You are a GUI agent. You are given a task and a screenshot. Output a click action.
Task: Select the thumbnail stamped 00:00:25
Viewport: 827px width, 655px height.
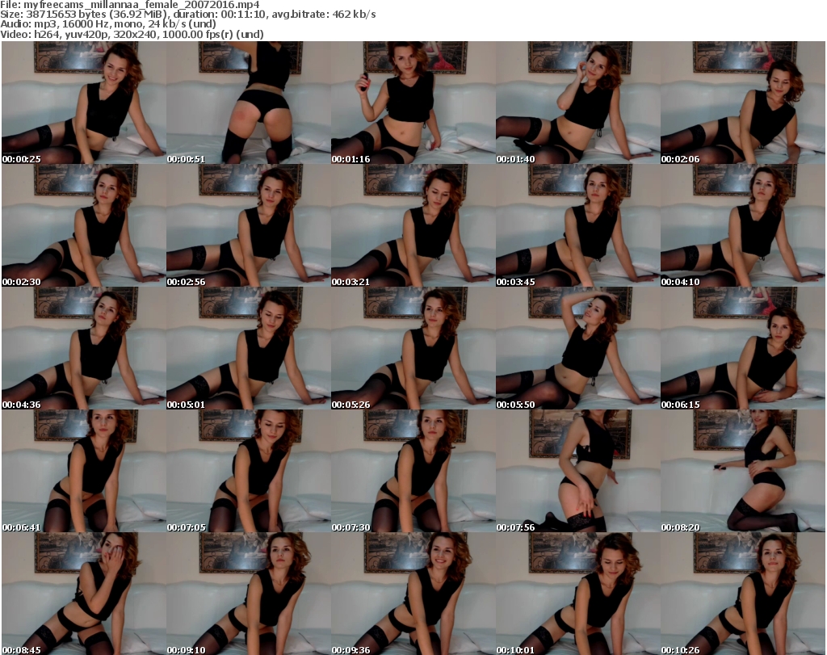84,103
